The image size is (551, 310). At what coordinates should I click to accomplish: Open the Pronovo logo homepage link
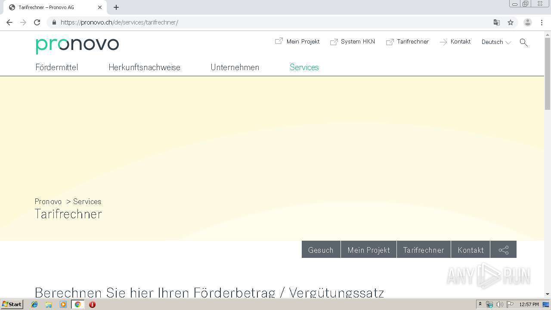click(77, 45)
